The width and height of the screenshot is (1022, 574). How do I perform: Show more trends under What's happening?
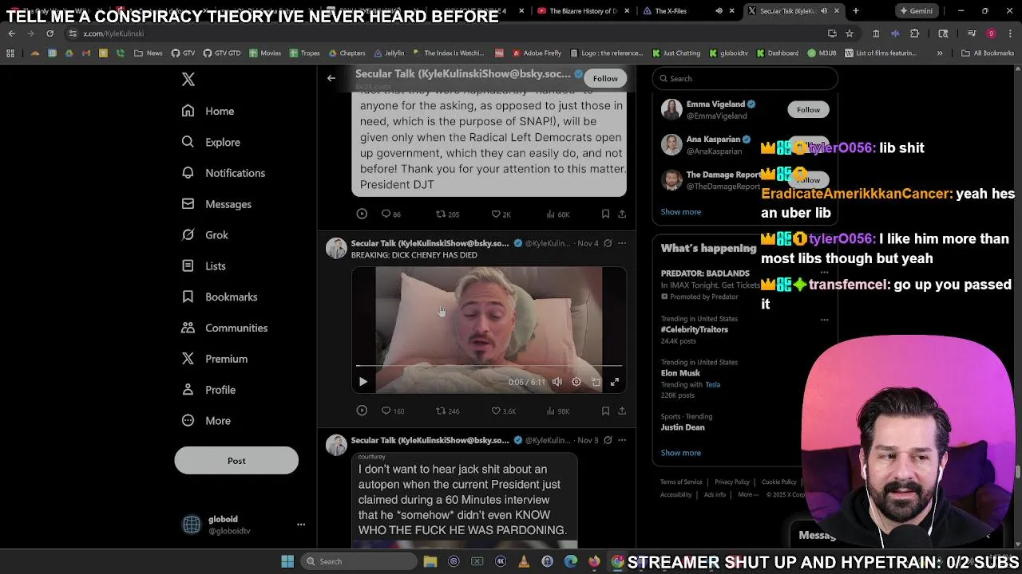pos(681,453)
